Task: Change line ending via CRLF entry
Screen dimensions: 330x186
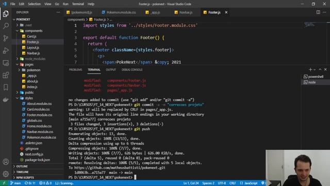Action: point(233,183)
